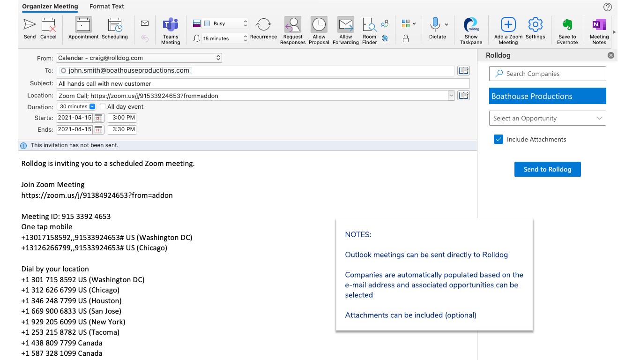Click the Meeting ID line in body
Screen dimensions: 640x360
pos(66,217)
